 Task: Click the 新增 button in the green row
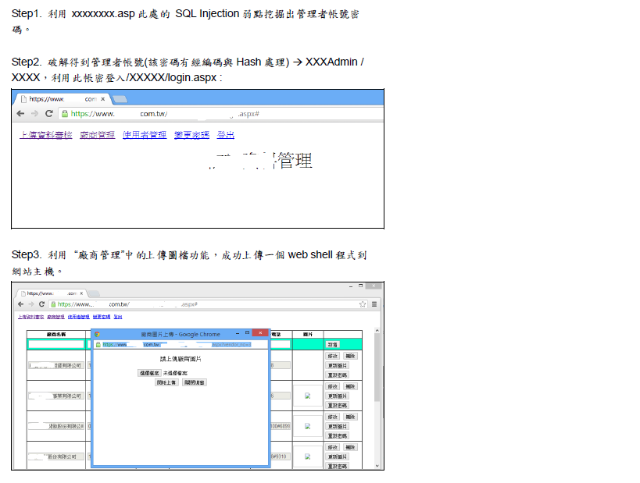pos(333,344)
